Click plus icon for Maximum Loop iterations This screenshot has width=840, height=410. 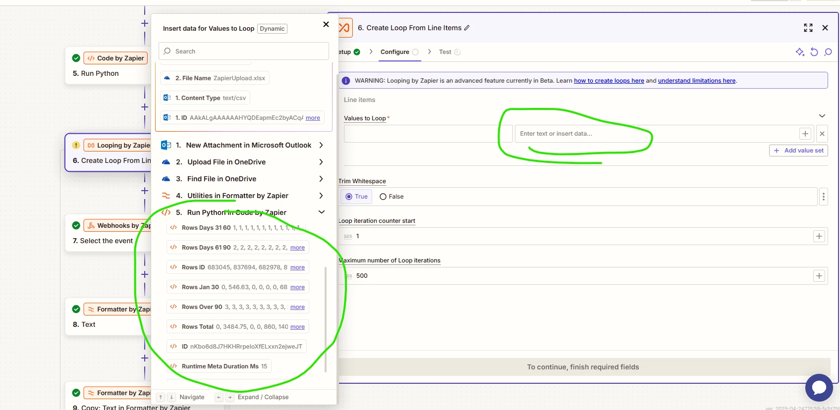pyautogui.click(x=819, y=276)
